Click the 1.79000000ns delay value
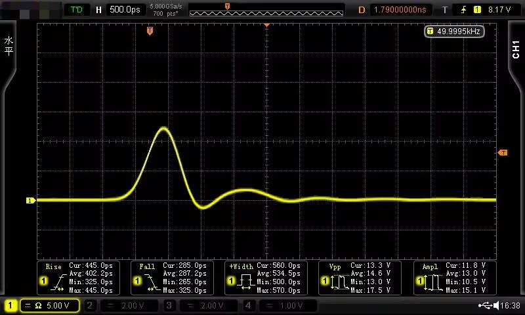This screenshot has width=525, height=315. (x=400, y=10)
